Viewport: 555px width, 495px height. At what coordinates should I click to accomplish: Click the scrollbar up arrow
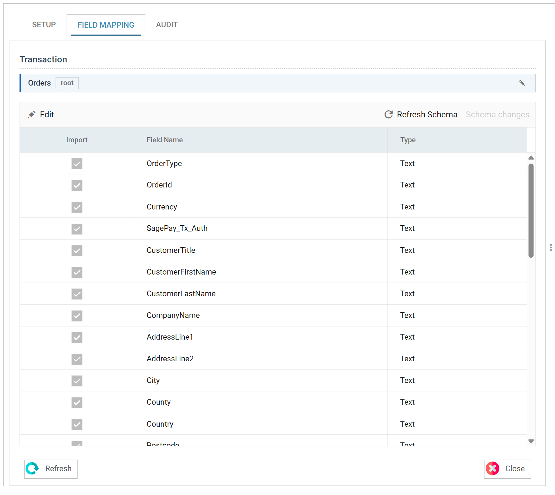(531, 157)
